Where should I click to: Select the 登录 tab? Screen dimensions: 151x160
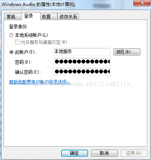pyautogui.click(x=31, y=16)
